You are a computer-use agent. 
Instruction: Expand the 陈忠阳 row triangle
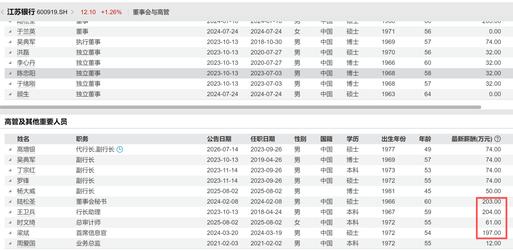(10, 73)
